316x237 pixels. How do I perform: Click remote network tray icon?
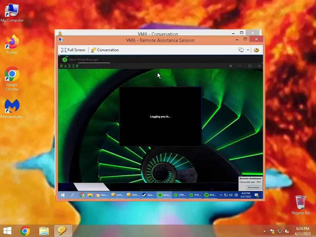click(226, 195)
